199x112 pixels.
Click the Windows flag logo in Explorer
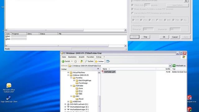tap(184, 57)
